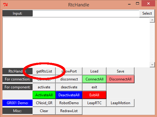Click the 'For connection:' label
This screenshot has width=157, height=117.
click(17, 79)
